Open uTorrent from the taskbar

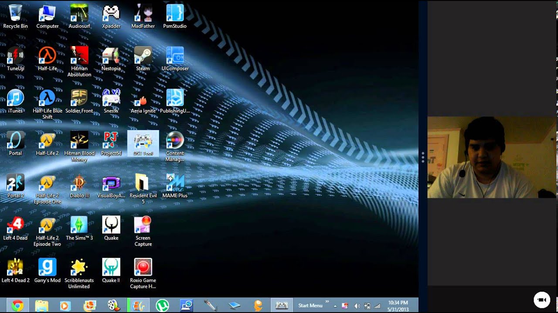(162, 306)
